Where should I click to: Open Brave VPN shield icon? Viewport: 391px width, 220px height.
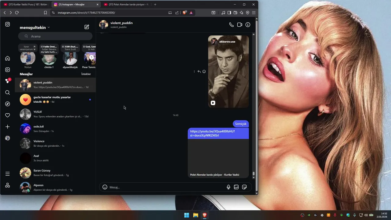tap(247, 13)
